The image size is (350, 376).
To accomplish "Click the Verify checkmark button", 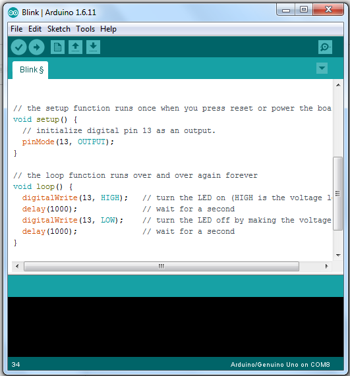I will tap(18, 47).
